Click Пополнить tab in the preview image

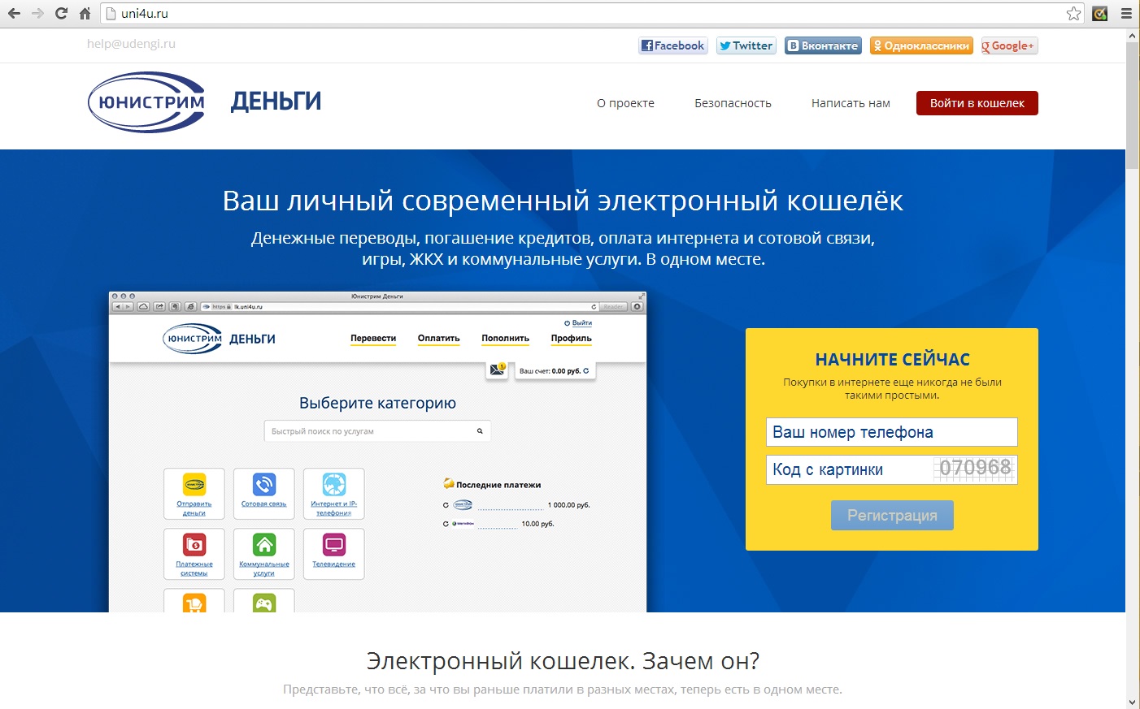click(505, 338)
